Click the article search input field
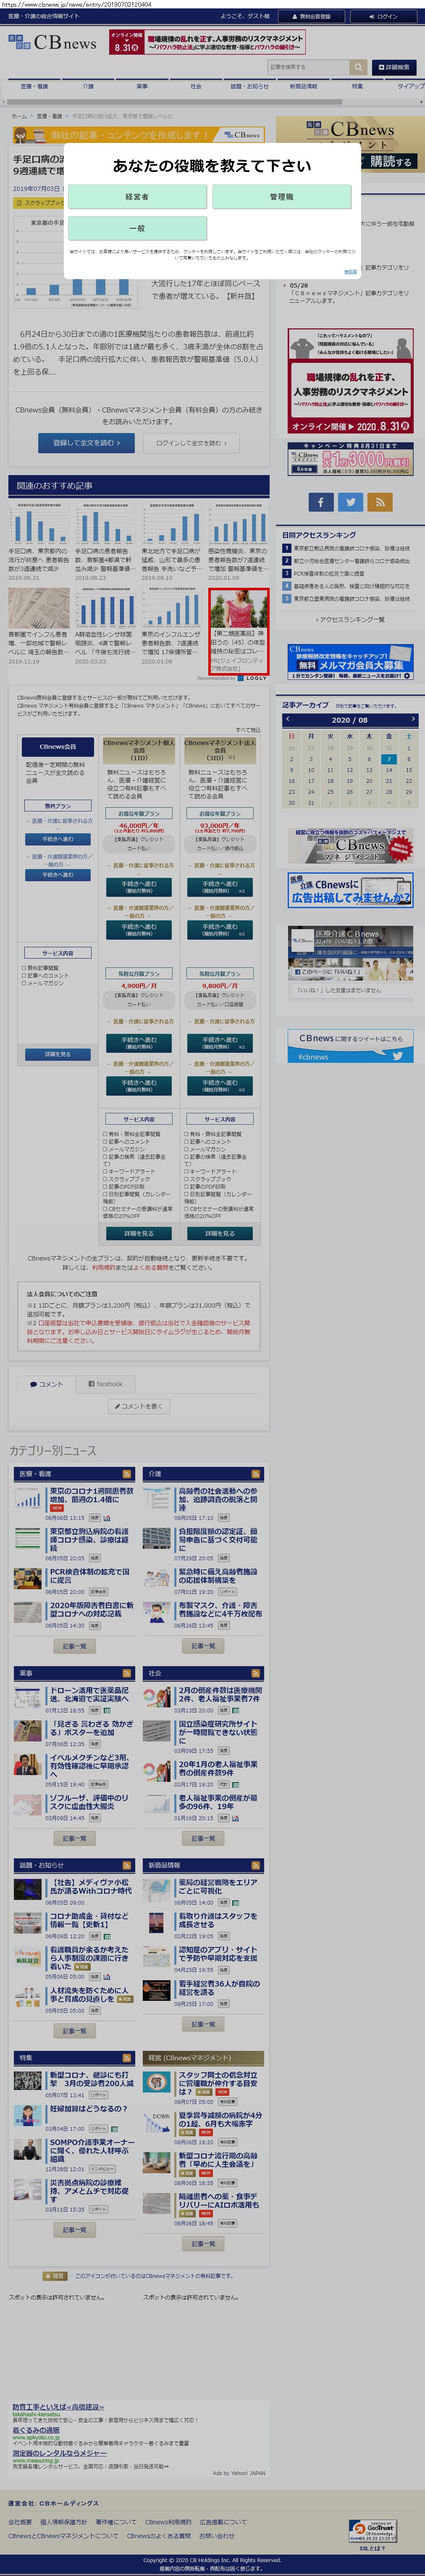 pos(309,67)
